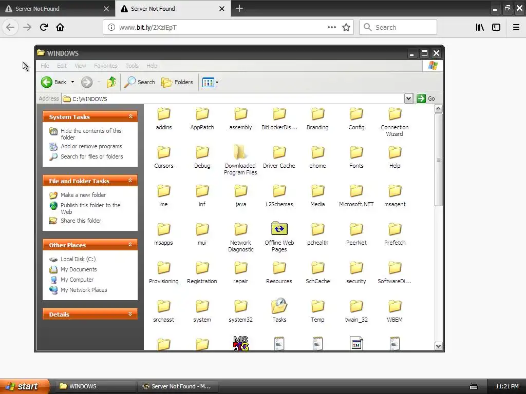Show site information icon in URL bar
The image size is (526, 394).
(x=111, y=28)
